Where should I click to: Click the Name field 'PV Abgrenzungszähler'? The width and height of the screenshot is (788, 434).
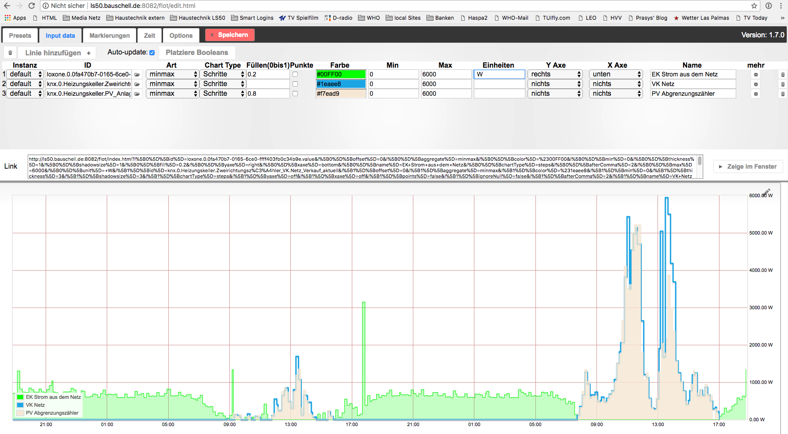click(693, 94)
